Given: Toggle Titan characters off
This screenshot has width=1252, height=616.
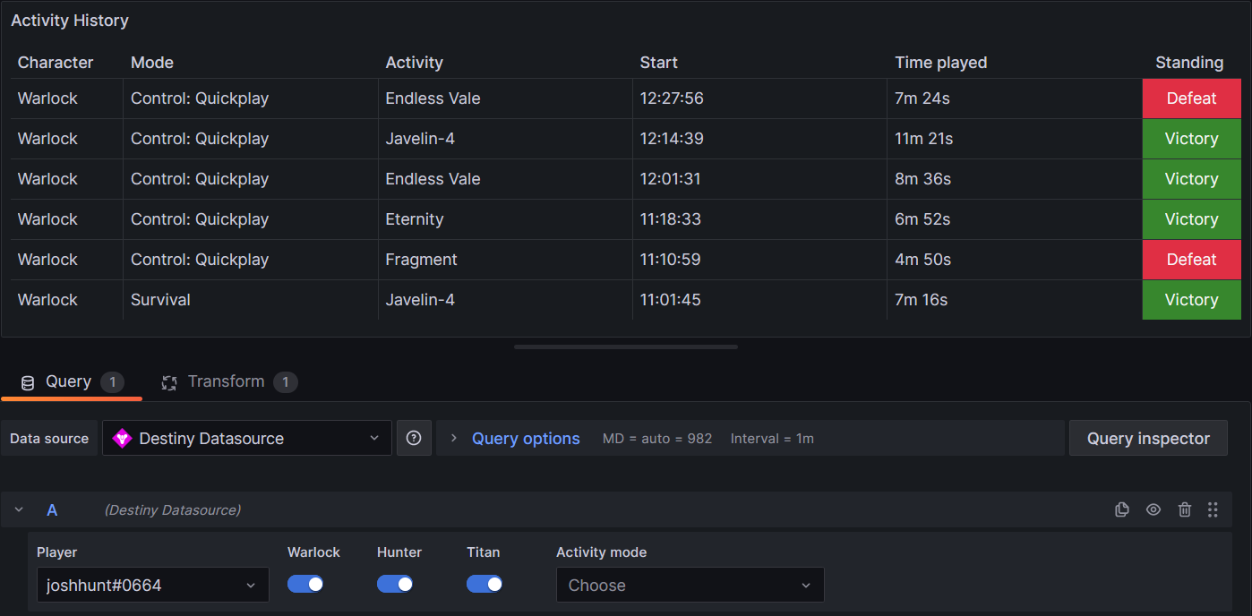Looking at the screenshot, I should click(x=485, y=583).
